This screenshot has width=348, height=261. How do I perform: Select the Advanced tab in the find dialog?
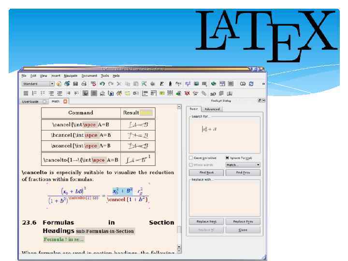point(212,109)
